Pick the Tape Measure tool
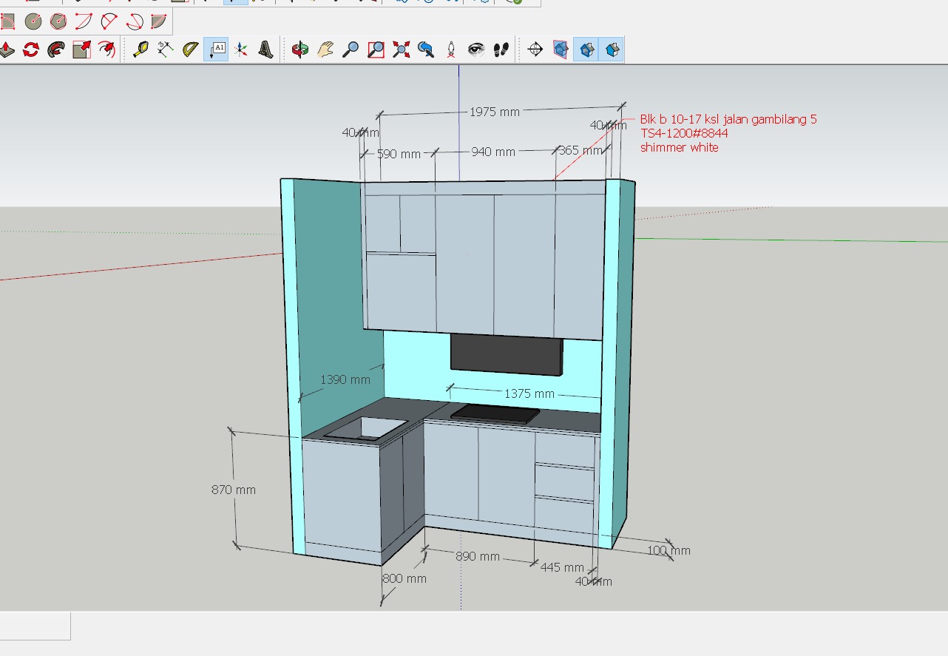This screenshot has height=656, width=948. click(140, 50)
